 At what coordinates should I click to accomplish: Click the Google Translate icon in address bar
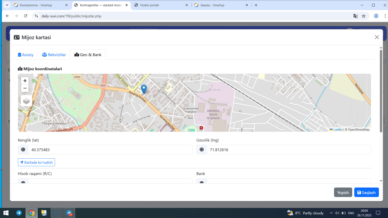tap(356, 16)
